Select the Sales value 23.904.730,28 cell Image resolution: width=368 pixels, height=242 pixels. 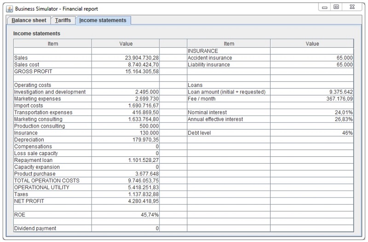click(x=142, y=58)
